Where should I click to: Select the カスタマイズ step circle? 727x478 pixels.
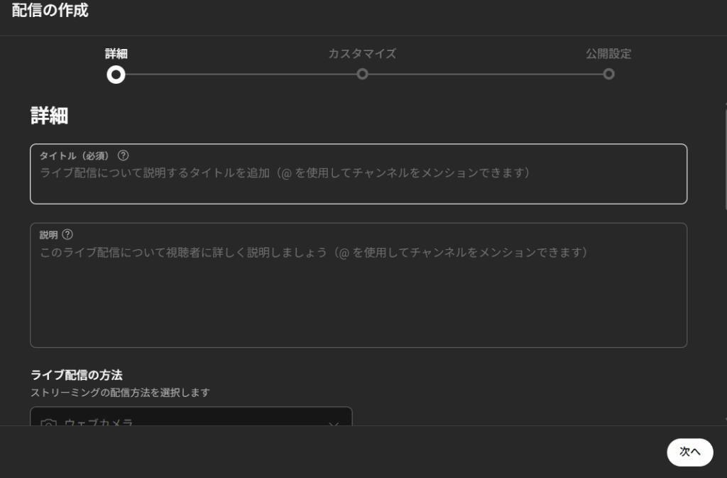click(x=363, y=74)
